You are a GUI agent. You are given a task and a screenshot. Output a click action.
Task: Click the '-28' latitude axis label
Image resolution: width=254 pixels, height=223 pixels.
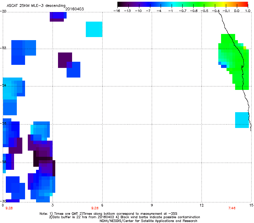tap(3, 162)
